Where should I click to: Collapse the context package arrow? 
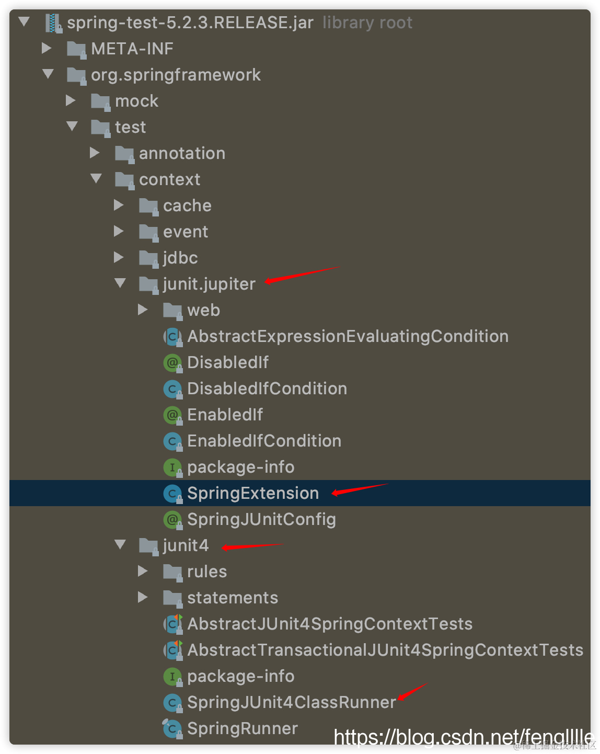pos(96,179)
